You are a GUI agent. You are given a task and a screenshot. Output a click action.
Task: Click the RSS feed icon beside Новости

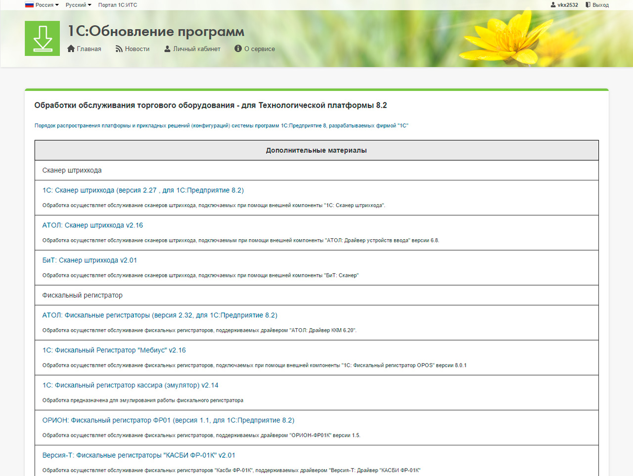[x=119, y=48]
